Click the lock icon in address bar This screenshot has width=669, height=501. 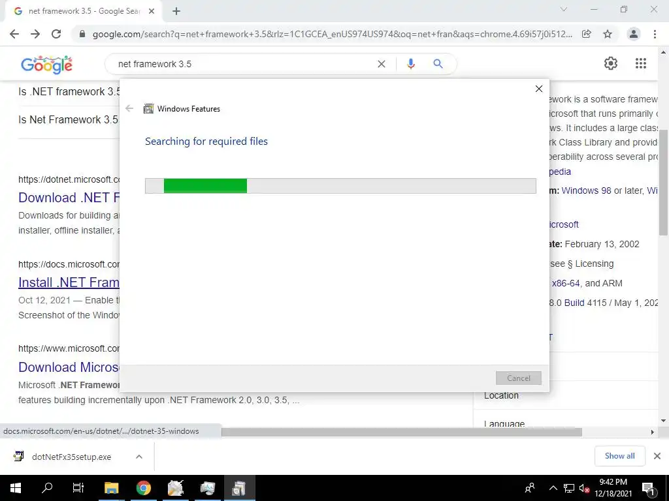coord(82,34)
